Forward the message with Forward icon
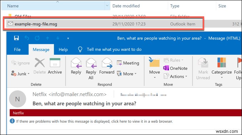The image size is (242, 135). (107, 63)
